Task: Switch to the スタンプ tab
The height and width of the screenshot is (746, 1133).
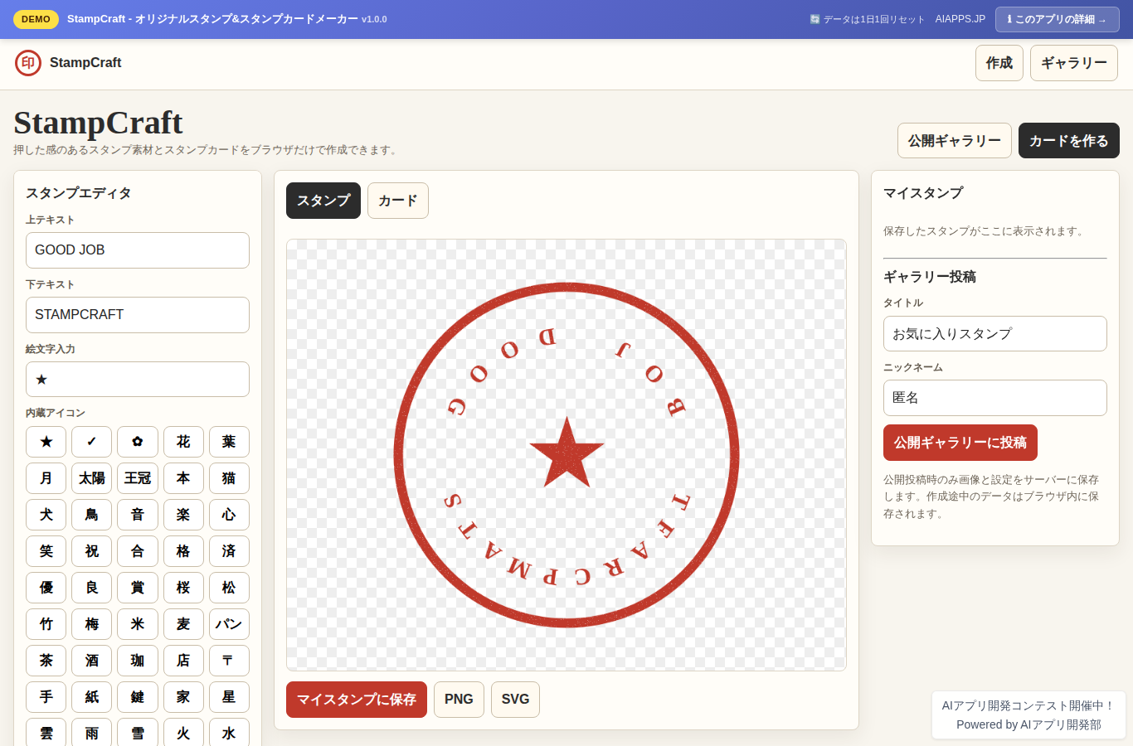Action: tap(323, 201)
